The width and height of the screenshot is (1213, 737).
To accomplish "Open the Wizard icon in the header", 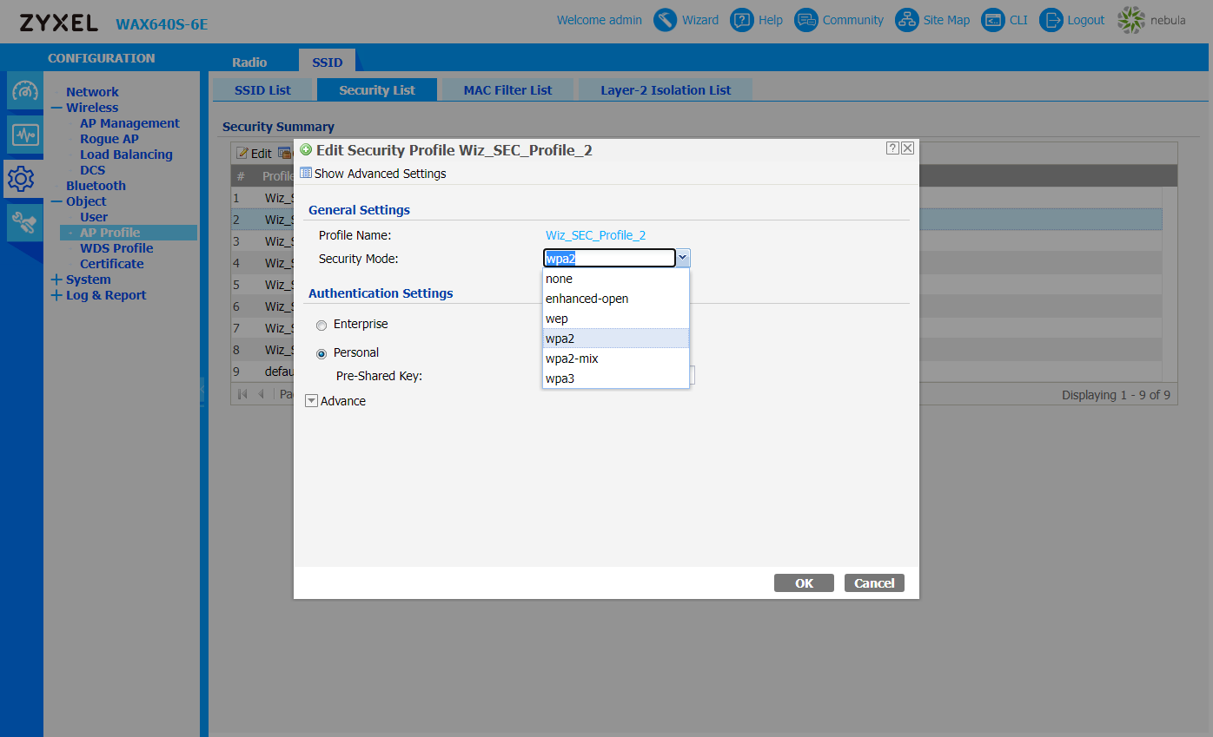I will coord(666,20).
